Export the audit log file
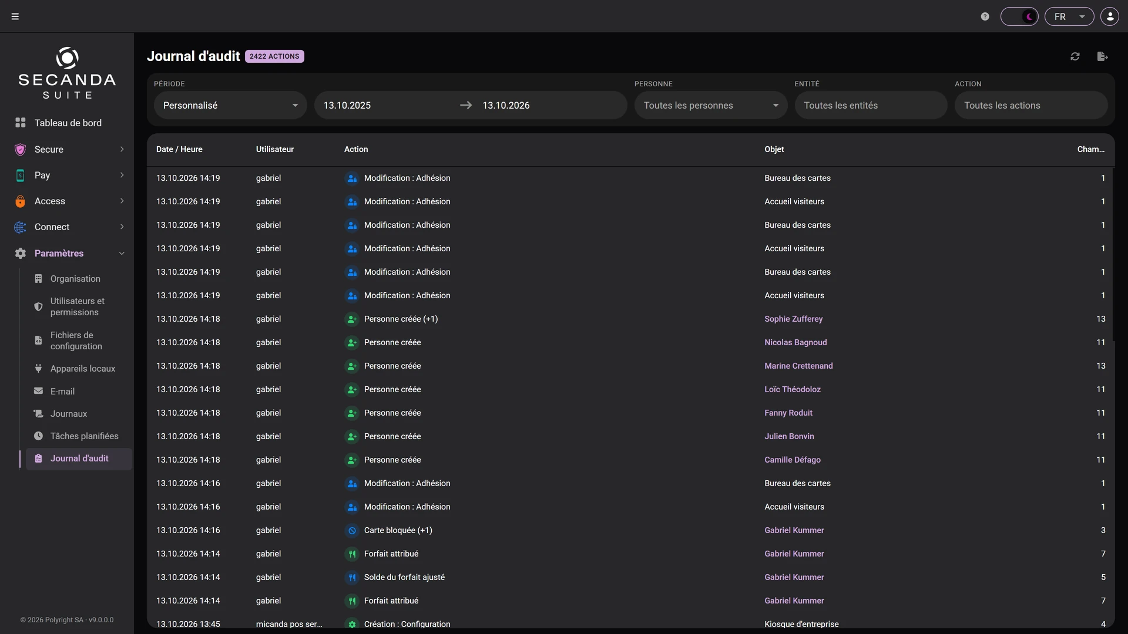The image size is (1128, 634). tap(1102, 56)
